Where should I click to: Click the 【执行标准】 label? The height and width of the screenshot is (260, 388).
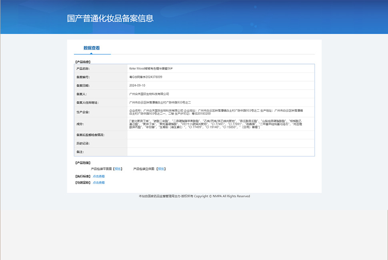(x=83, y=176)
